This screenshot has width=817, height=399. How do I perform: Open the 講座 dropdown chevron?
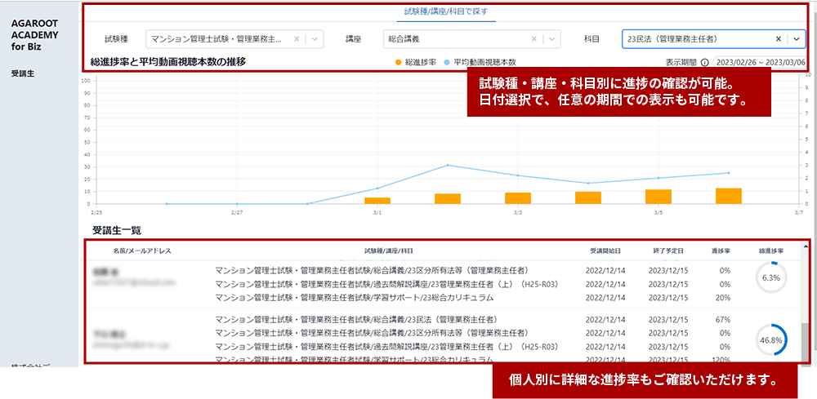click(x=553, y=38)
